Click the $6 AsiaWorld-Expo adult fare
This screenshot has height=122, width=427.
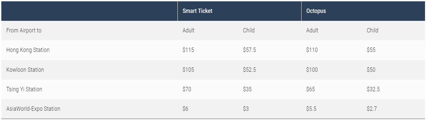pyautogui.click(x=185, y=109)
